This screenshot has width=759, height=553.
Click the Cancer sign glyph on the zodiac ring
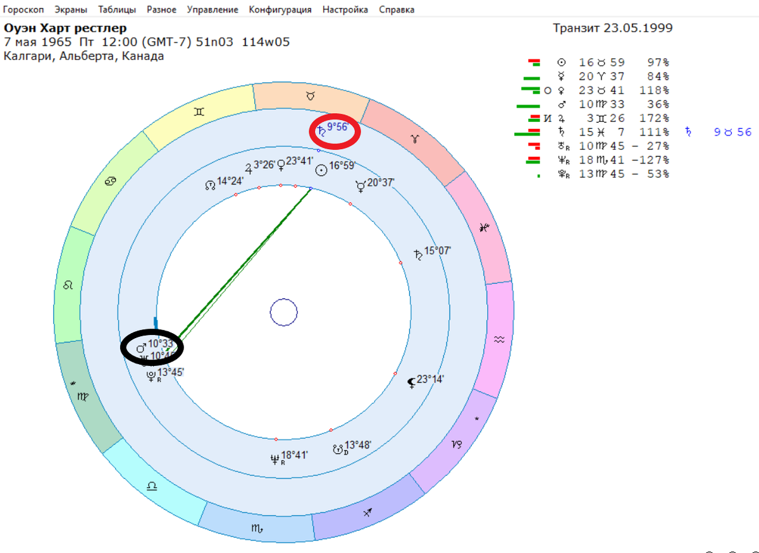110,181
